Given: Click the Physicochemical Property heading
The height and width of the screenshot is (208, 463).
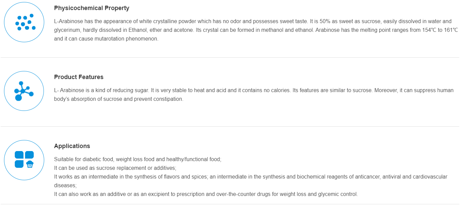Looking at the screenshot, I should pos(91,8).
